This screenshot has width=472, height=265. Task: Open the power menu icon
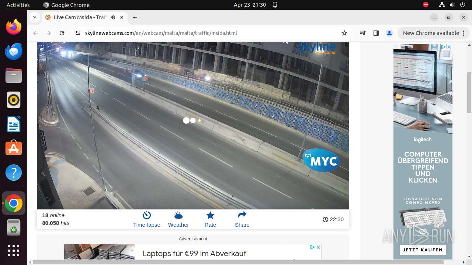click(462, 5)
